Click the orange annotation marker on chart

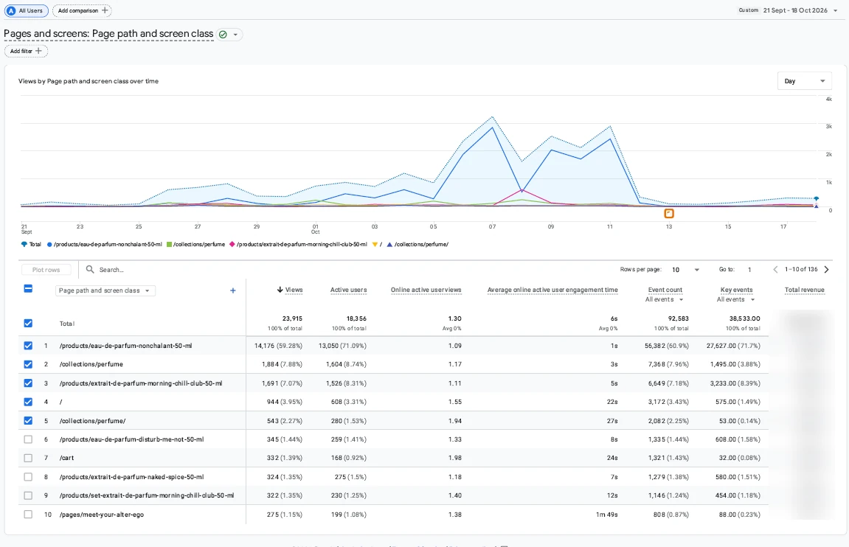tap(669, 214)
